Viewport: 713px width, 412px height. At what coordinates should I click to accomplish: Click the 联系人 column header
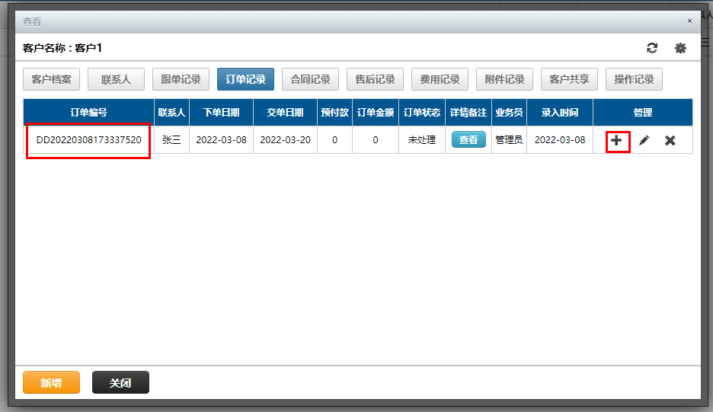coord(171,112)
